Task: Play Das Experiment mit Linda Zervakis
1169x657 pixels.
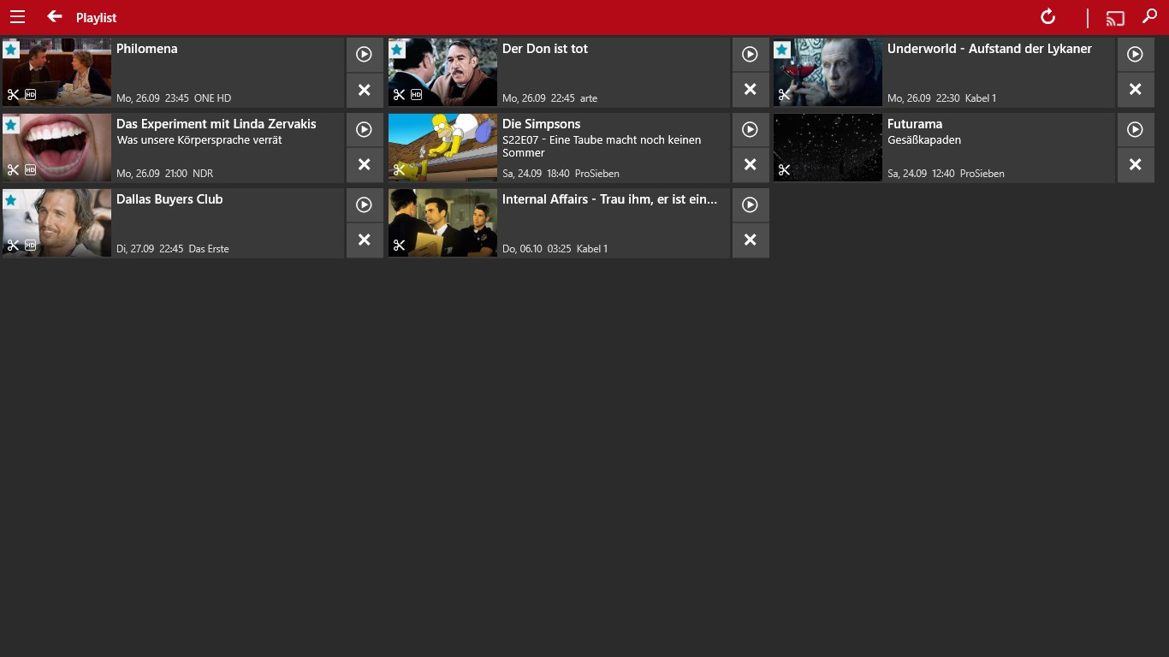Action: (x=365, y=129)
